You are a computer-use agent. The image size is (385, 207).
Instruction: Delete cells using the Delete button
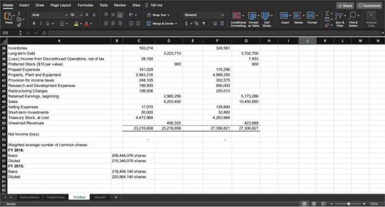298,18
